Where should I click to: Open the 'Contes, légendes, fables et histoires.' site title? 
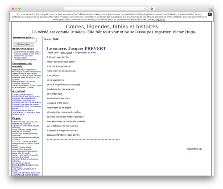pyautogui.click(x=112, y=26)
